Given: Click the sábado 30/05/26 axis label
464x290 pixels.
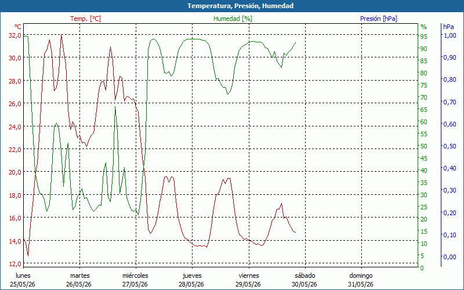Looking at the screenshot, I should pyautogui.click(x=304, y=280).
